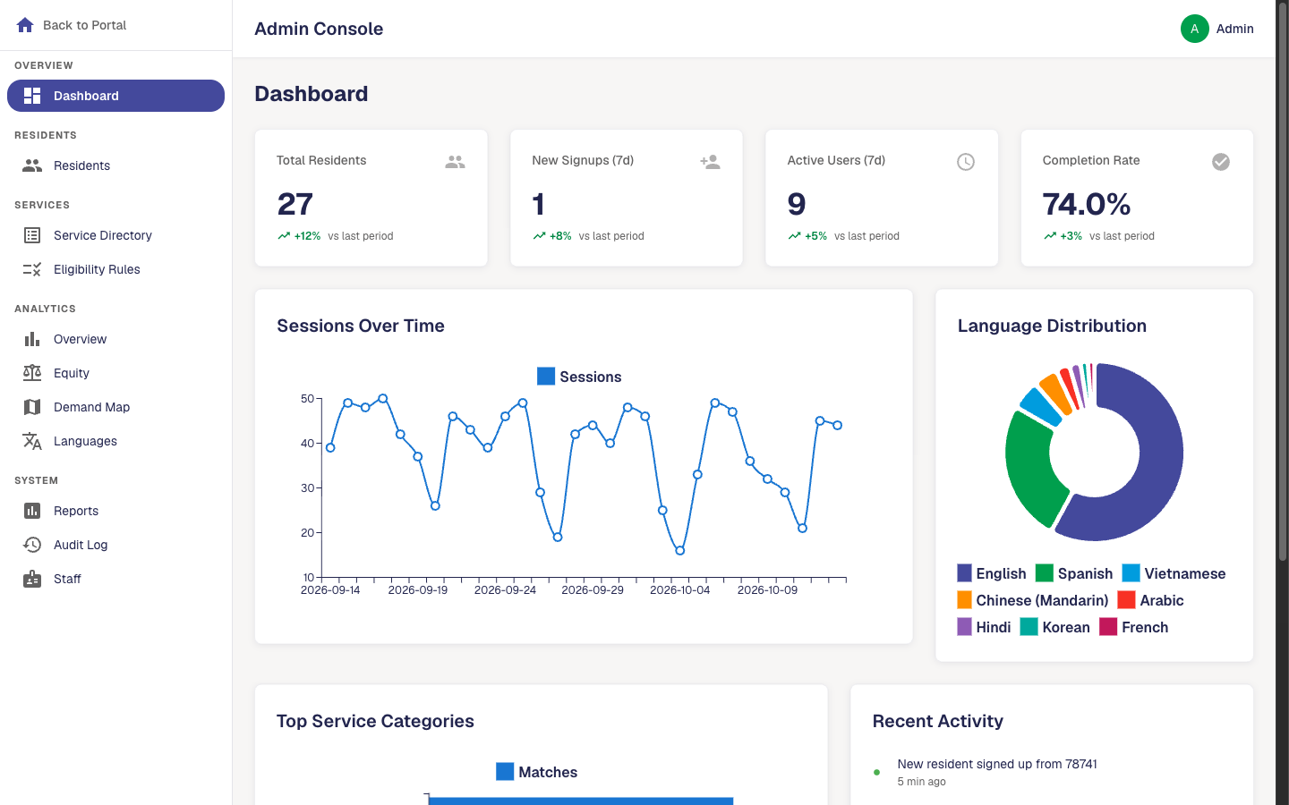1289x805 pixels.
Task: Open the Audit Log page
Action: tap(115, 545)
